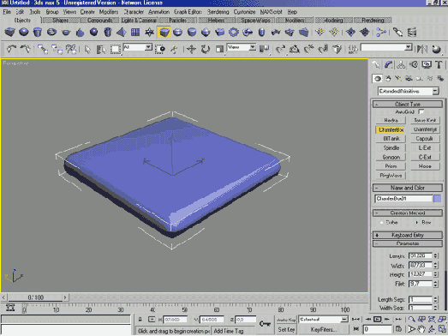The image size is (448, 336).
Task: Click the Quick Render teapot icon
Action: pos(436,49)
